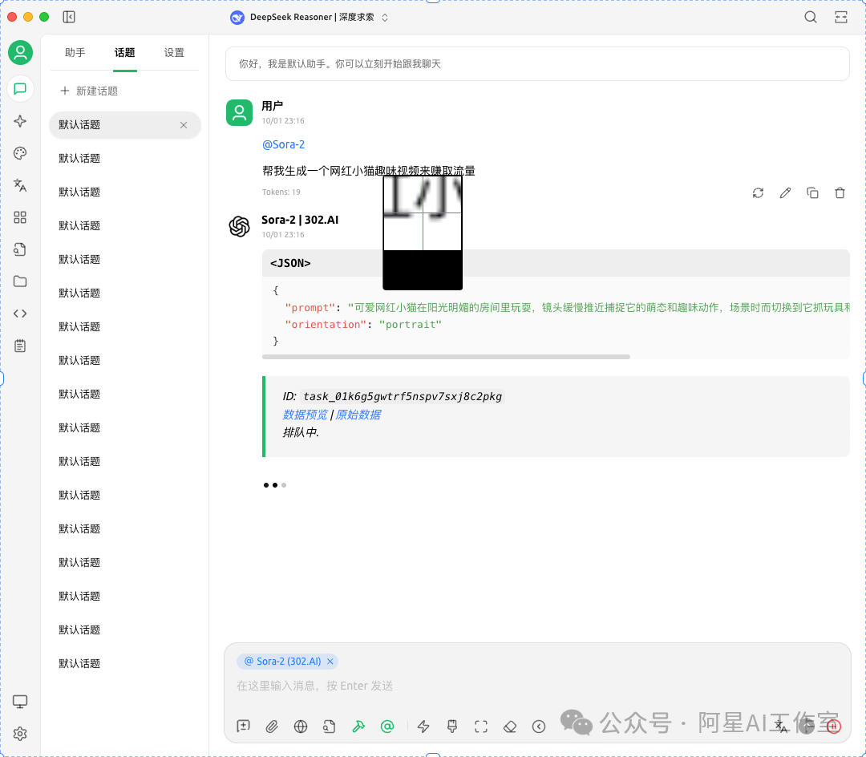
Task: Toggle the sidebar collapse icon
Action: tap(69, 17)
